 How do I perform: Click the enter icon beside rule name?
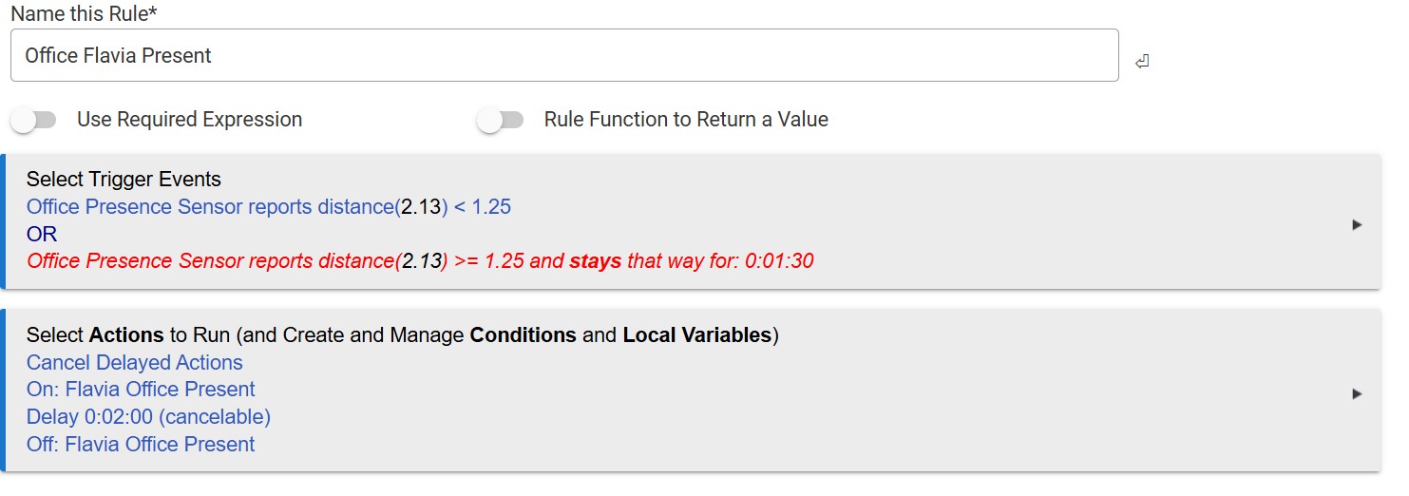(1142, 62)
